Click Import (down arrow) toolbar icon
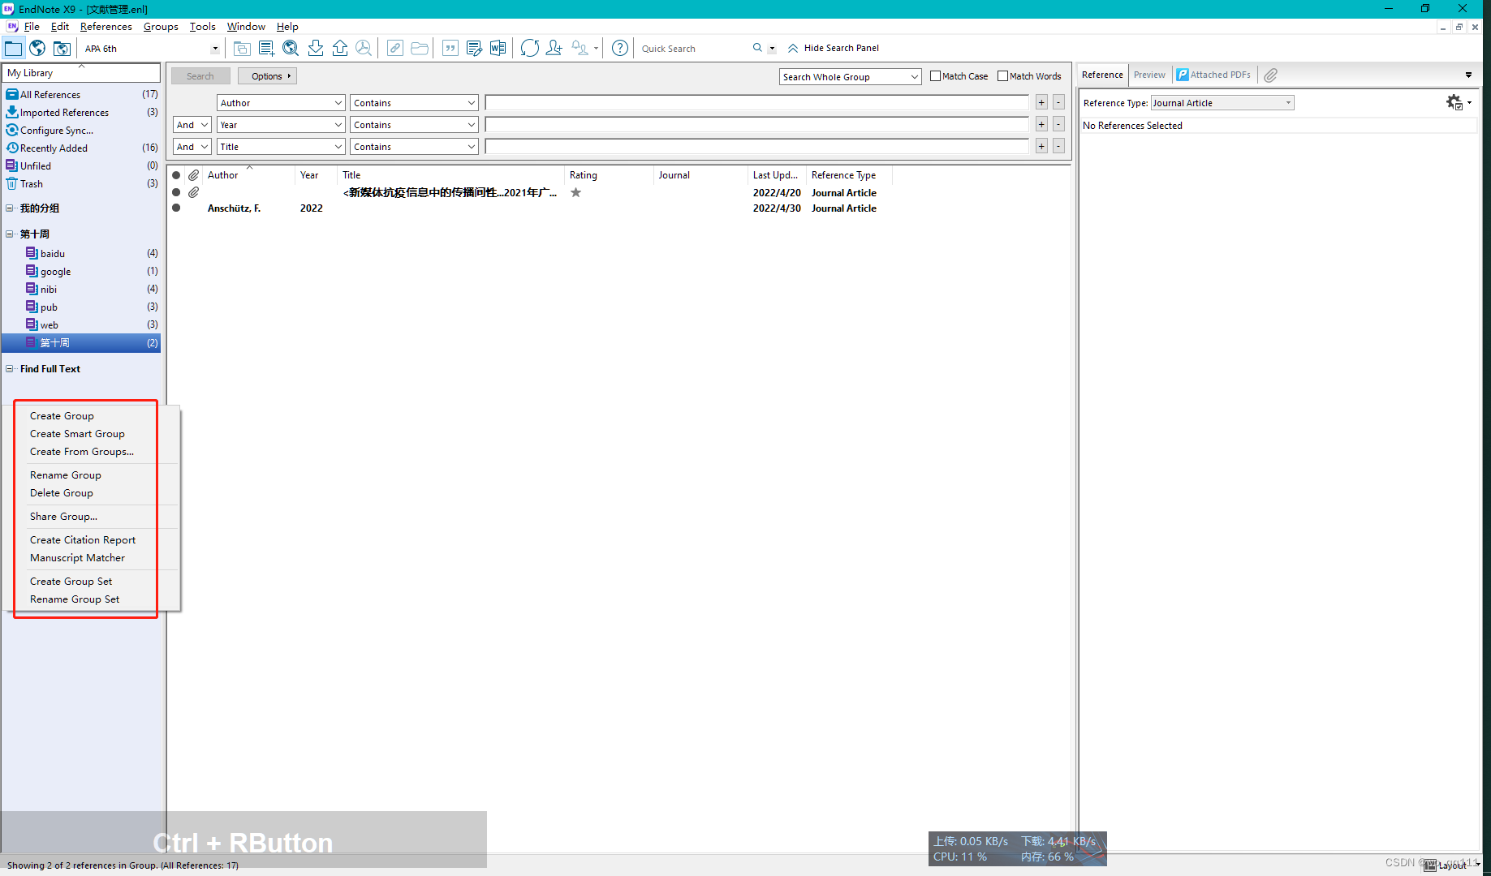This screenshot has width=1491, height=876. tap(316, 48)
